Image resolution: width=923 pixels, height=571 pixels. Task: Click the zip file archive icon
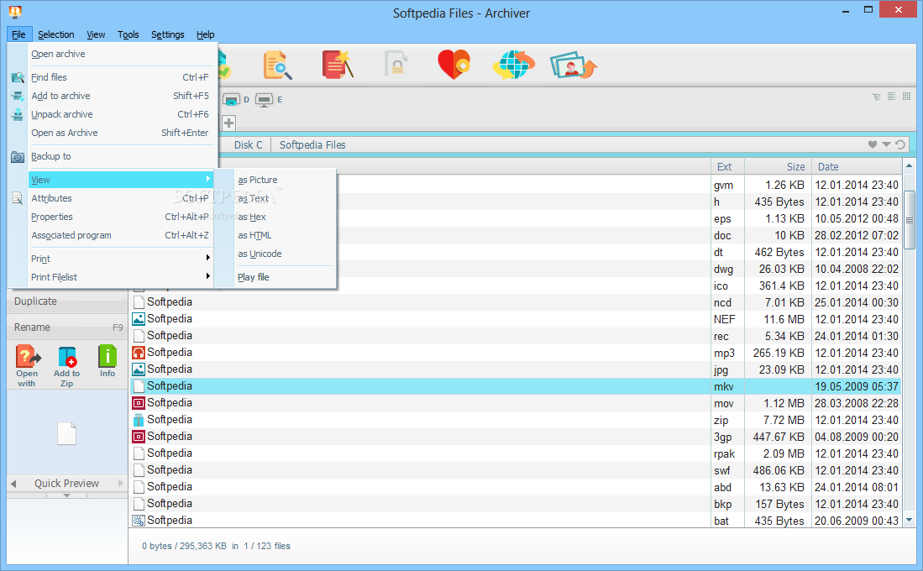click(139, 420)
